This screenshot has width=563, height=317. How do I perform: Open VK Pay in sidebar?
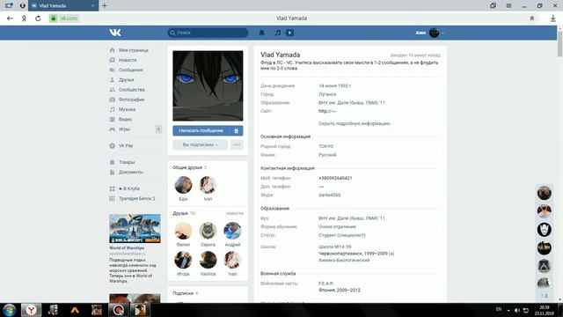click(126, 145)
